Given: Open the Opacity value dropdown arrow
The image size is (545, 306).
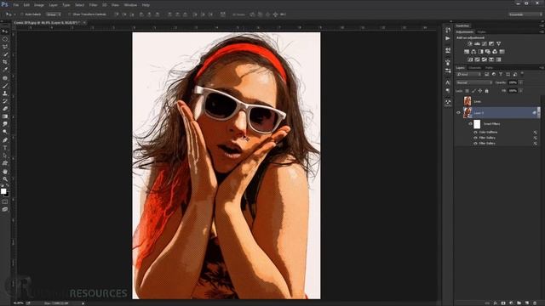Looking at the screenshot, I should (x=520, y=82).
